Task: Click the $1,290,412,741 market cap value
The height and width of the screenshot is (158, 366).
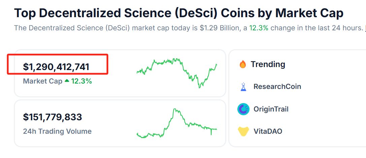Action: tap(56, 67)
